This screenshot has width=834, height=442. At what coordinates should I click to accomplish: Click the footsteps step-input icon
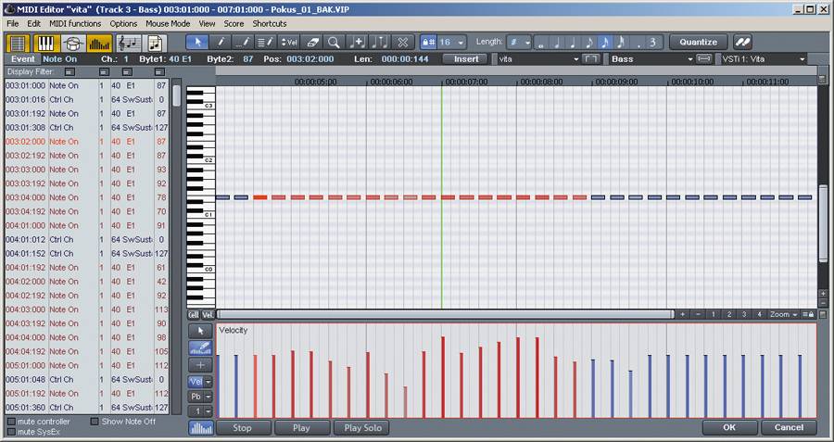742,42
